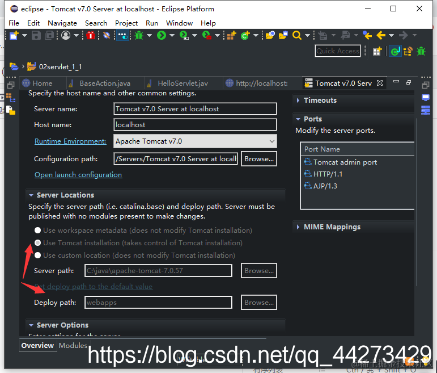Collapse the Server Locations section
The width and height of the screenshot is (437, 373).
tap(31, 195)
